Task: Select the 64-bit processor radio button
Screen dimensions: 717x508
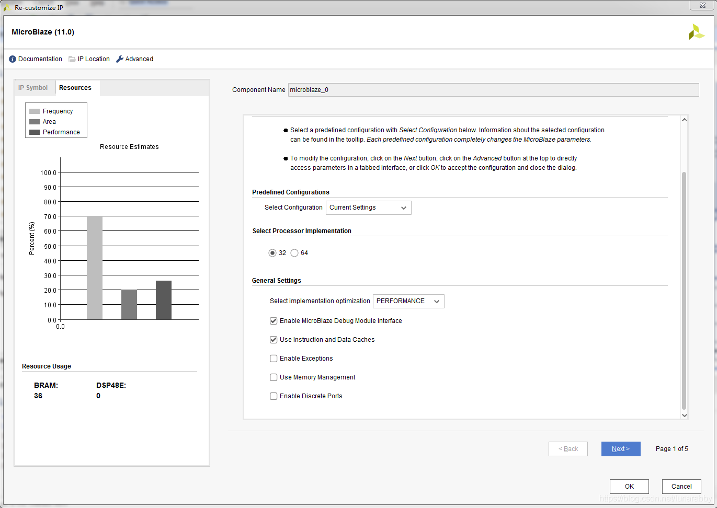Action: (294, 253)
